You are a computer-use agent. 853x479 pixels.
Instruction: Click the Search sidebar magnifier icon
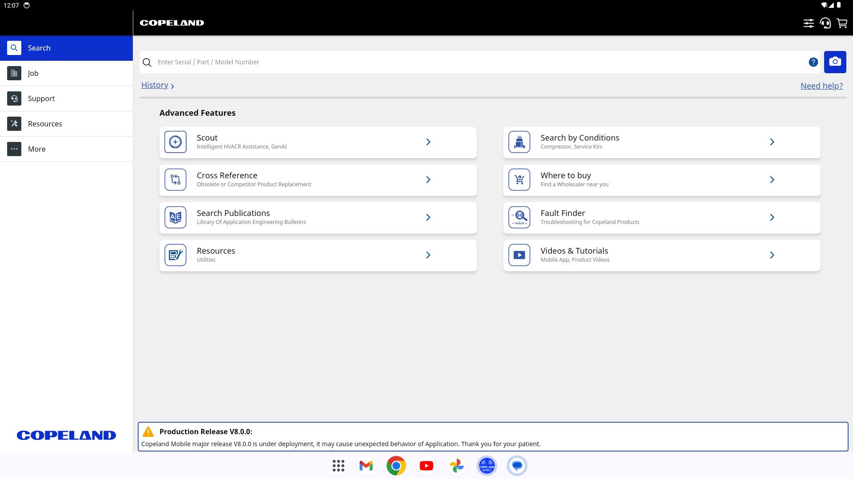pyautogui.click(x=14, y=48)
